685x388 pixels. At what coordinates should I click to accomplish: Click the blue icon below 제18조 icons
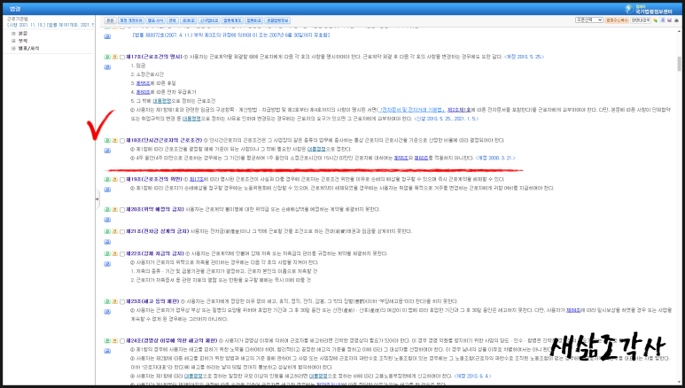click(x=107, y=151)
